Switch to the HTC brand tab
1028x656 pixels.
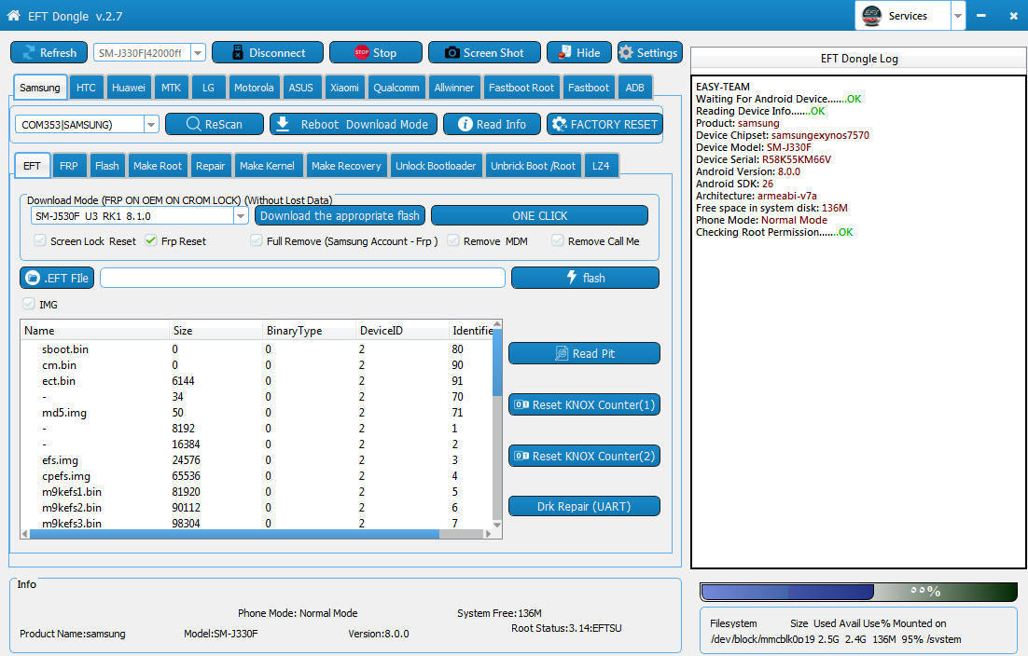[x=86, y=87]
